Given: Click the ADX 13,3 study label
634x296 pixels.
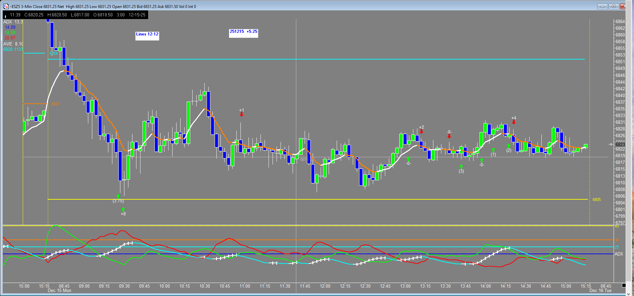Looking at the screenshot, I should click(13, 22).
